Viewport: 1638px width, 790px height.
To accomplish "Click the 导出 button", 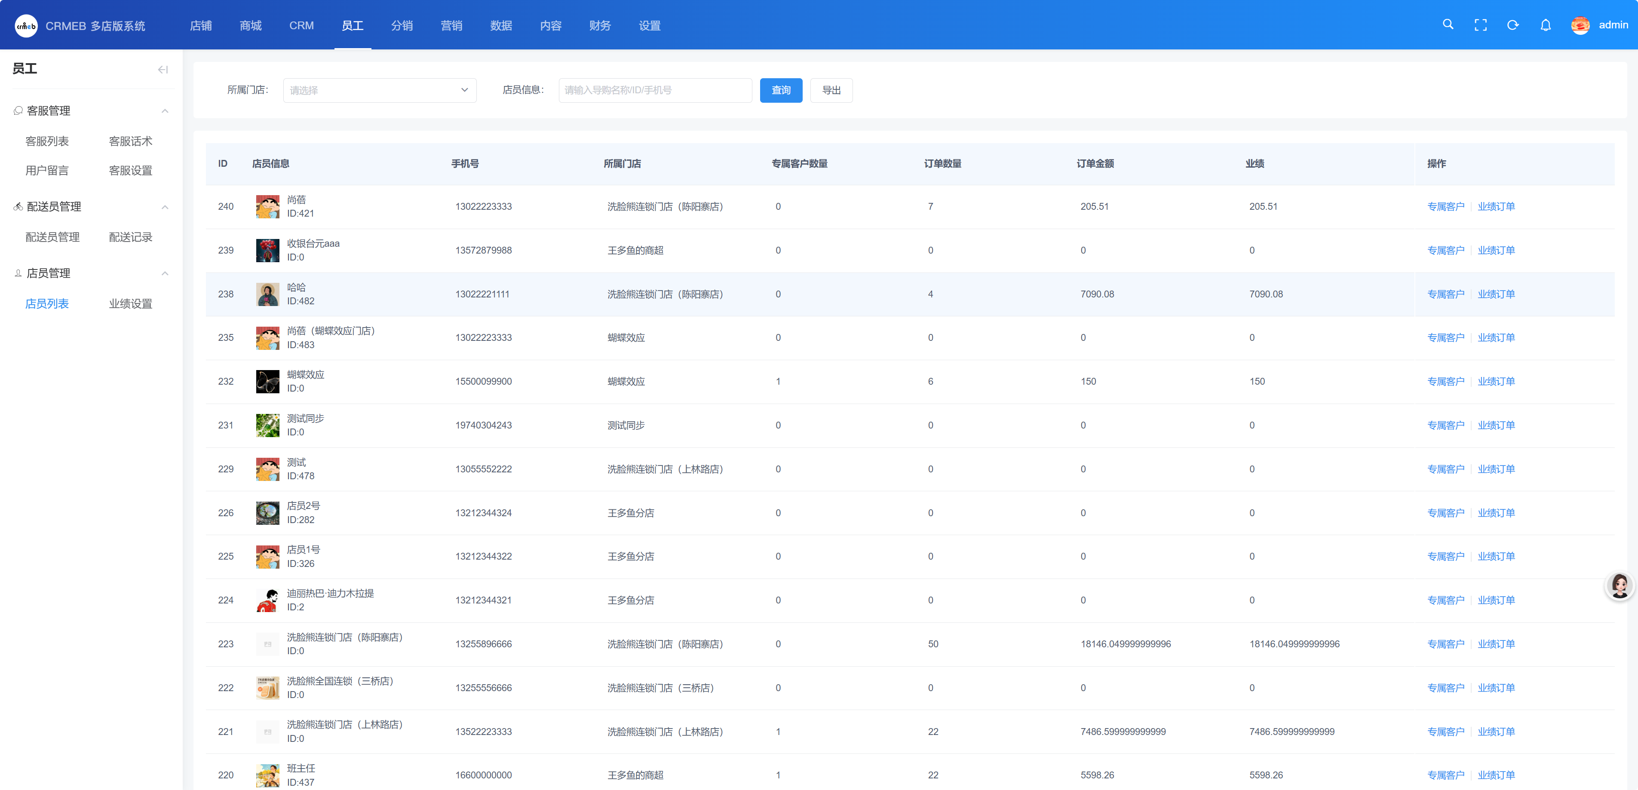I will pyautogui.click(x=831, y=90).
